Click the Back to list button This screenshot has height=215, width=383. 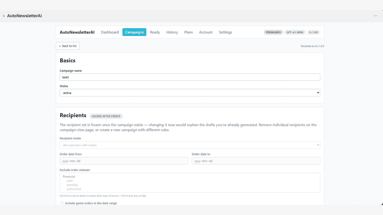point(68,46)
